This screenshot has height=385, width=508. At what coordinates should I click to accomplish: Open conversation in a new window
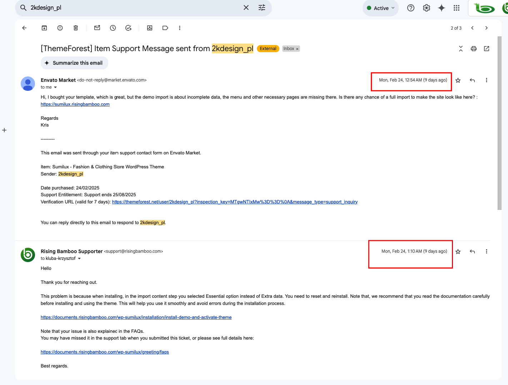(487, 49)
